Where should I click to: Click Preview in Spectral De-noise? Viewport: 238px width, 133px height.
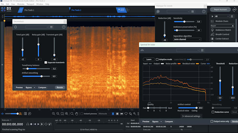146,121
